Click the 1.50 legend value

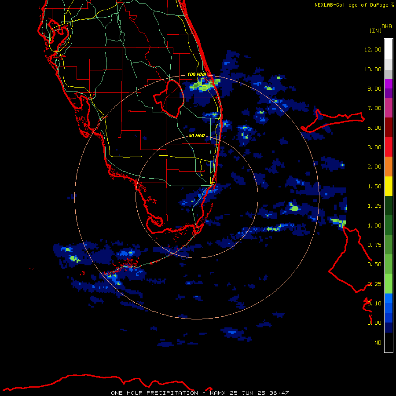(374, 187)
